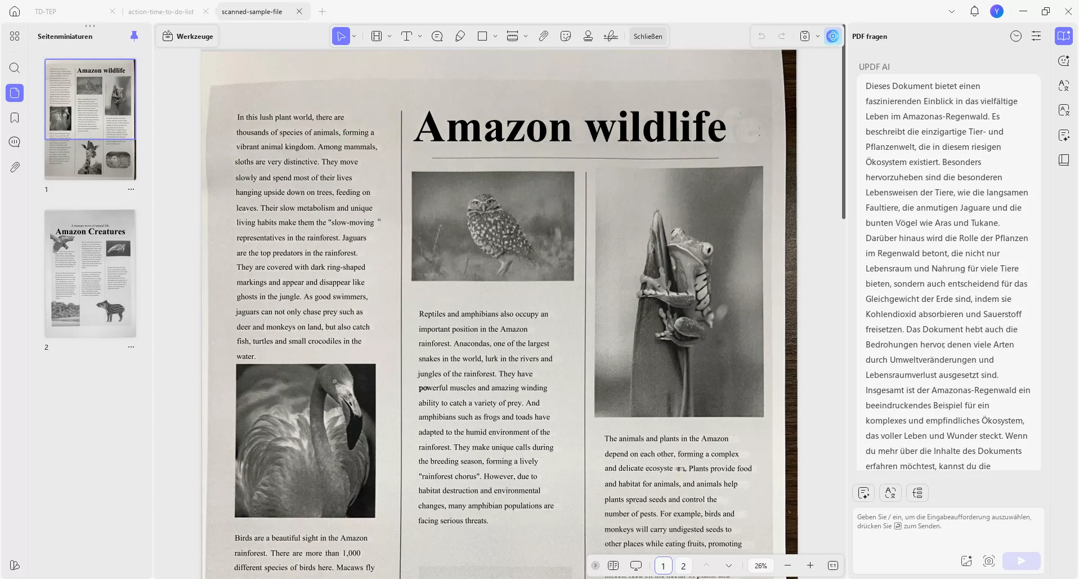Open the sticker tool

point(566,37)
